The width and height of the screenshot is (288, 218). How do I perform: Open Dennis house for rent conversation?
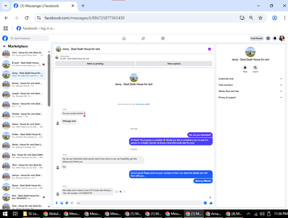[24, 85]
